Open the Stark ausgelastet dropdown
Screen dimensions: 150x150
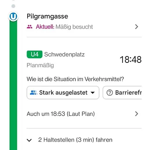(63, 92)
